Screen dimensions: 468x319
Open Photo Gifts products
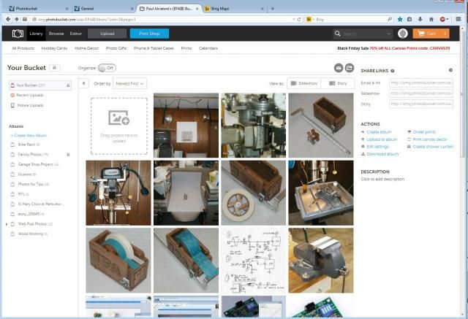pyautogui.click(x=116, y=48)
